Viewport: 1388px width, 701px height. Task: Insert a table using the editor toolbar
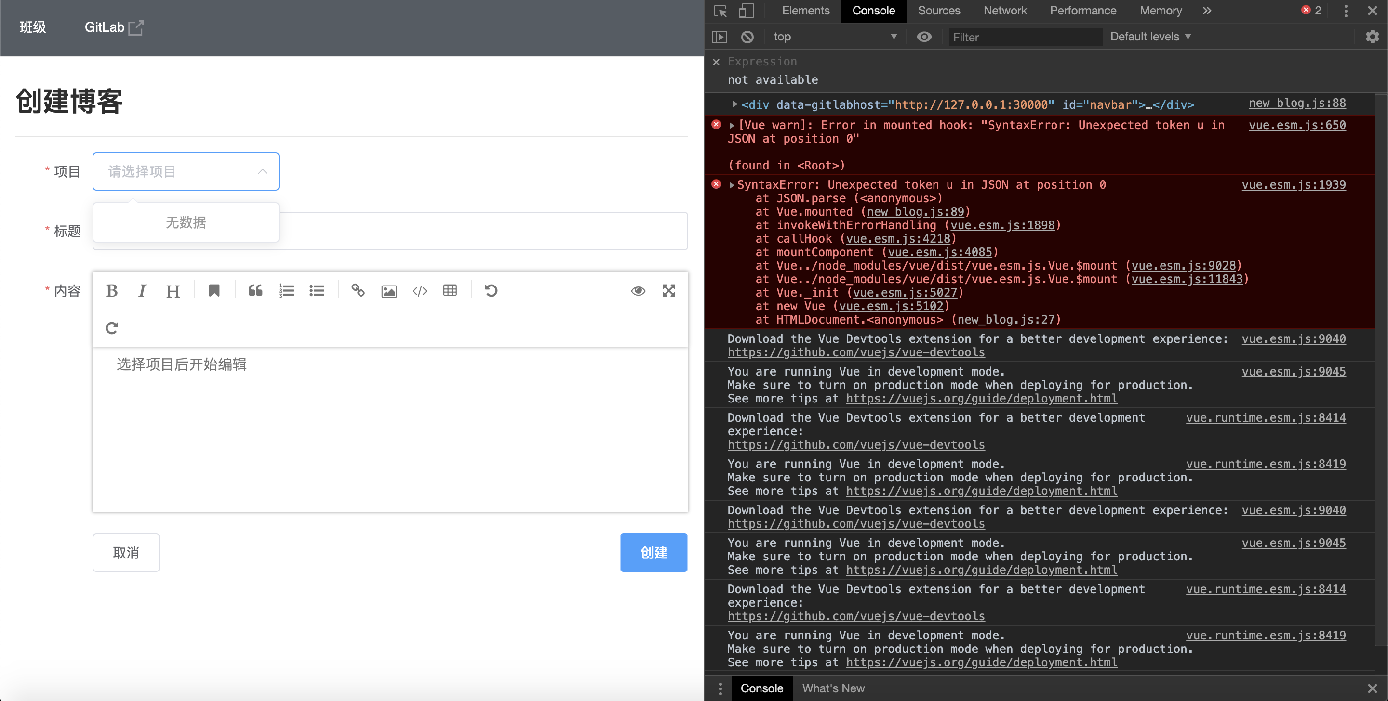coord(451,291)
